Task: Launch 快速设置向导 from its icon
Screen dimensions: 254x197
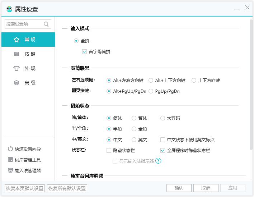Action: click(x=10, y=149)
